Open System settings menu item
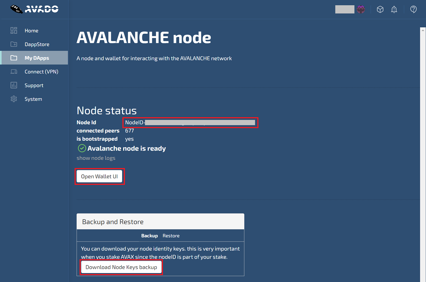 pos(33,99)
